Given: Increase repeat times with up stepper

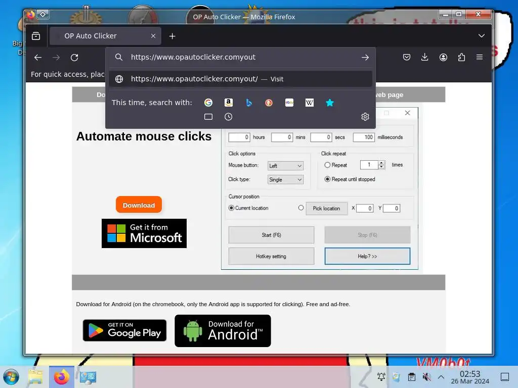Looking at the screenshot, I should click(381, 163).
